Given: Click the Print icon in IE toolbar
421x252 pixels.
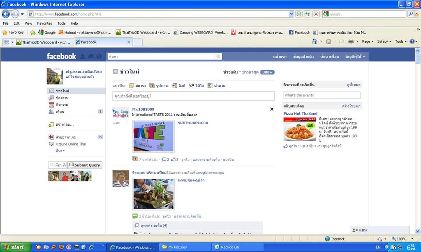Looking at the screenshot, I should [x=351, y=41].
